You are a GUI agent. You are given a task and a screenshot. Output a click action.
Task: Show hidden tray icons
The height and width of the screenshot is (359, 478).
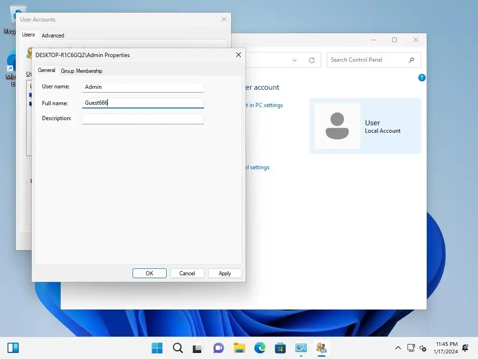398,348
